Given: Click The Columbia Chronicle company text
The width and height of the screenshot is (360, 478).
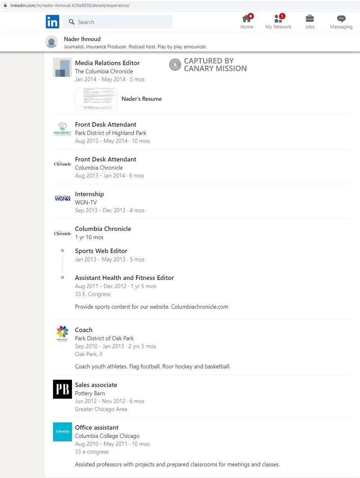Looking at the screenshot, I should (104, 71).
